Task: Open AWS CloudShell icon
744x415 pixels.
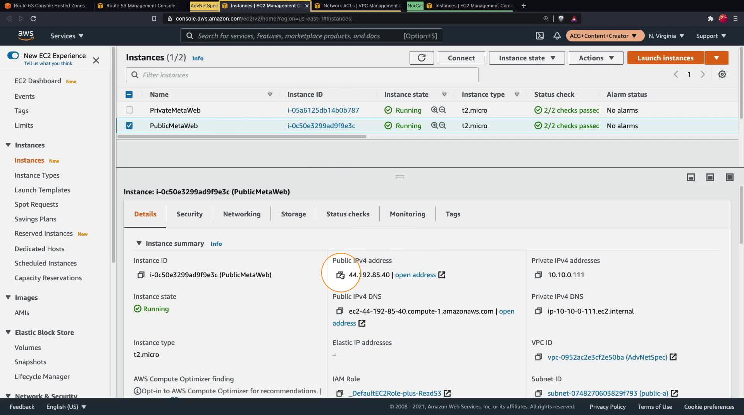Action: click(540, 36)
